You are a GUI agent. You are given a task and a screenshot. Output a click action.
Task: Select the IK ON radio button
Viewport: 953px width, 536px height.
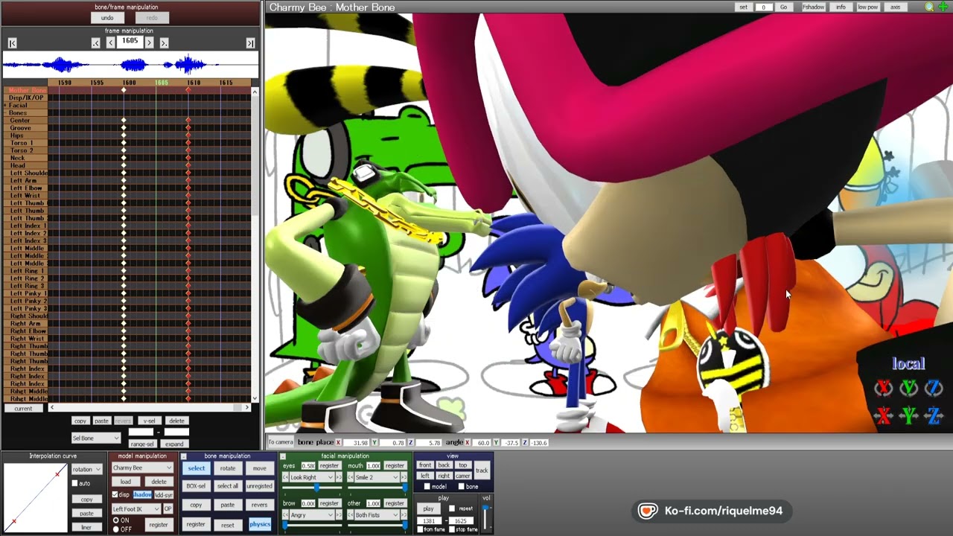pos(115,520)
